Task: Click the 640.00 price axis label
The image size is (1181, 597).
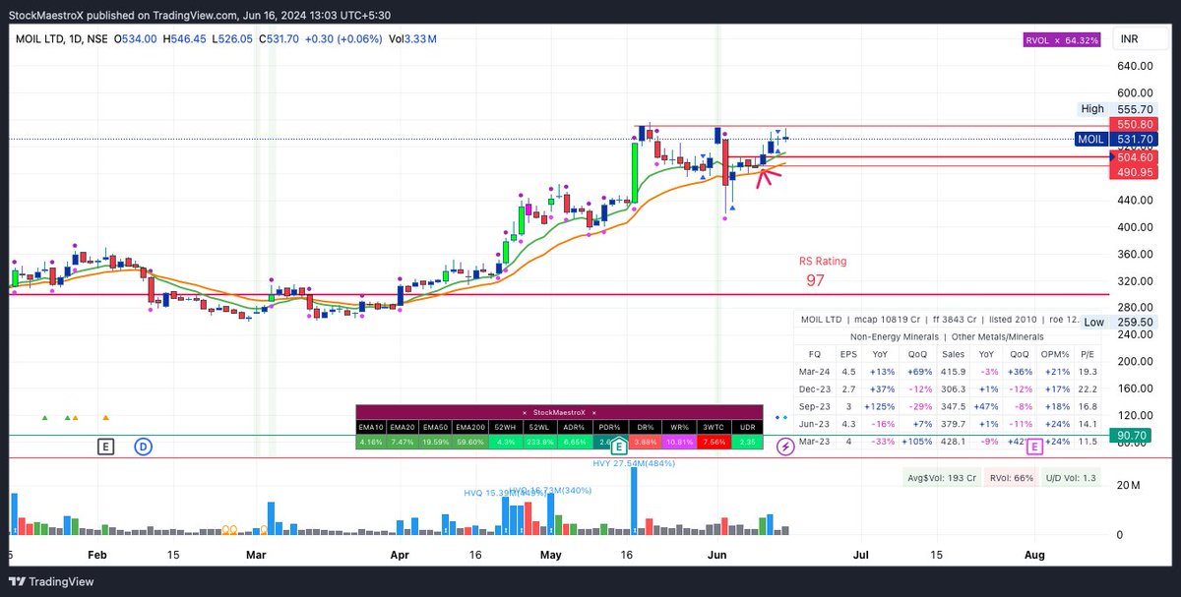Action: point(1136,66)
